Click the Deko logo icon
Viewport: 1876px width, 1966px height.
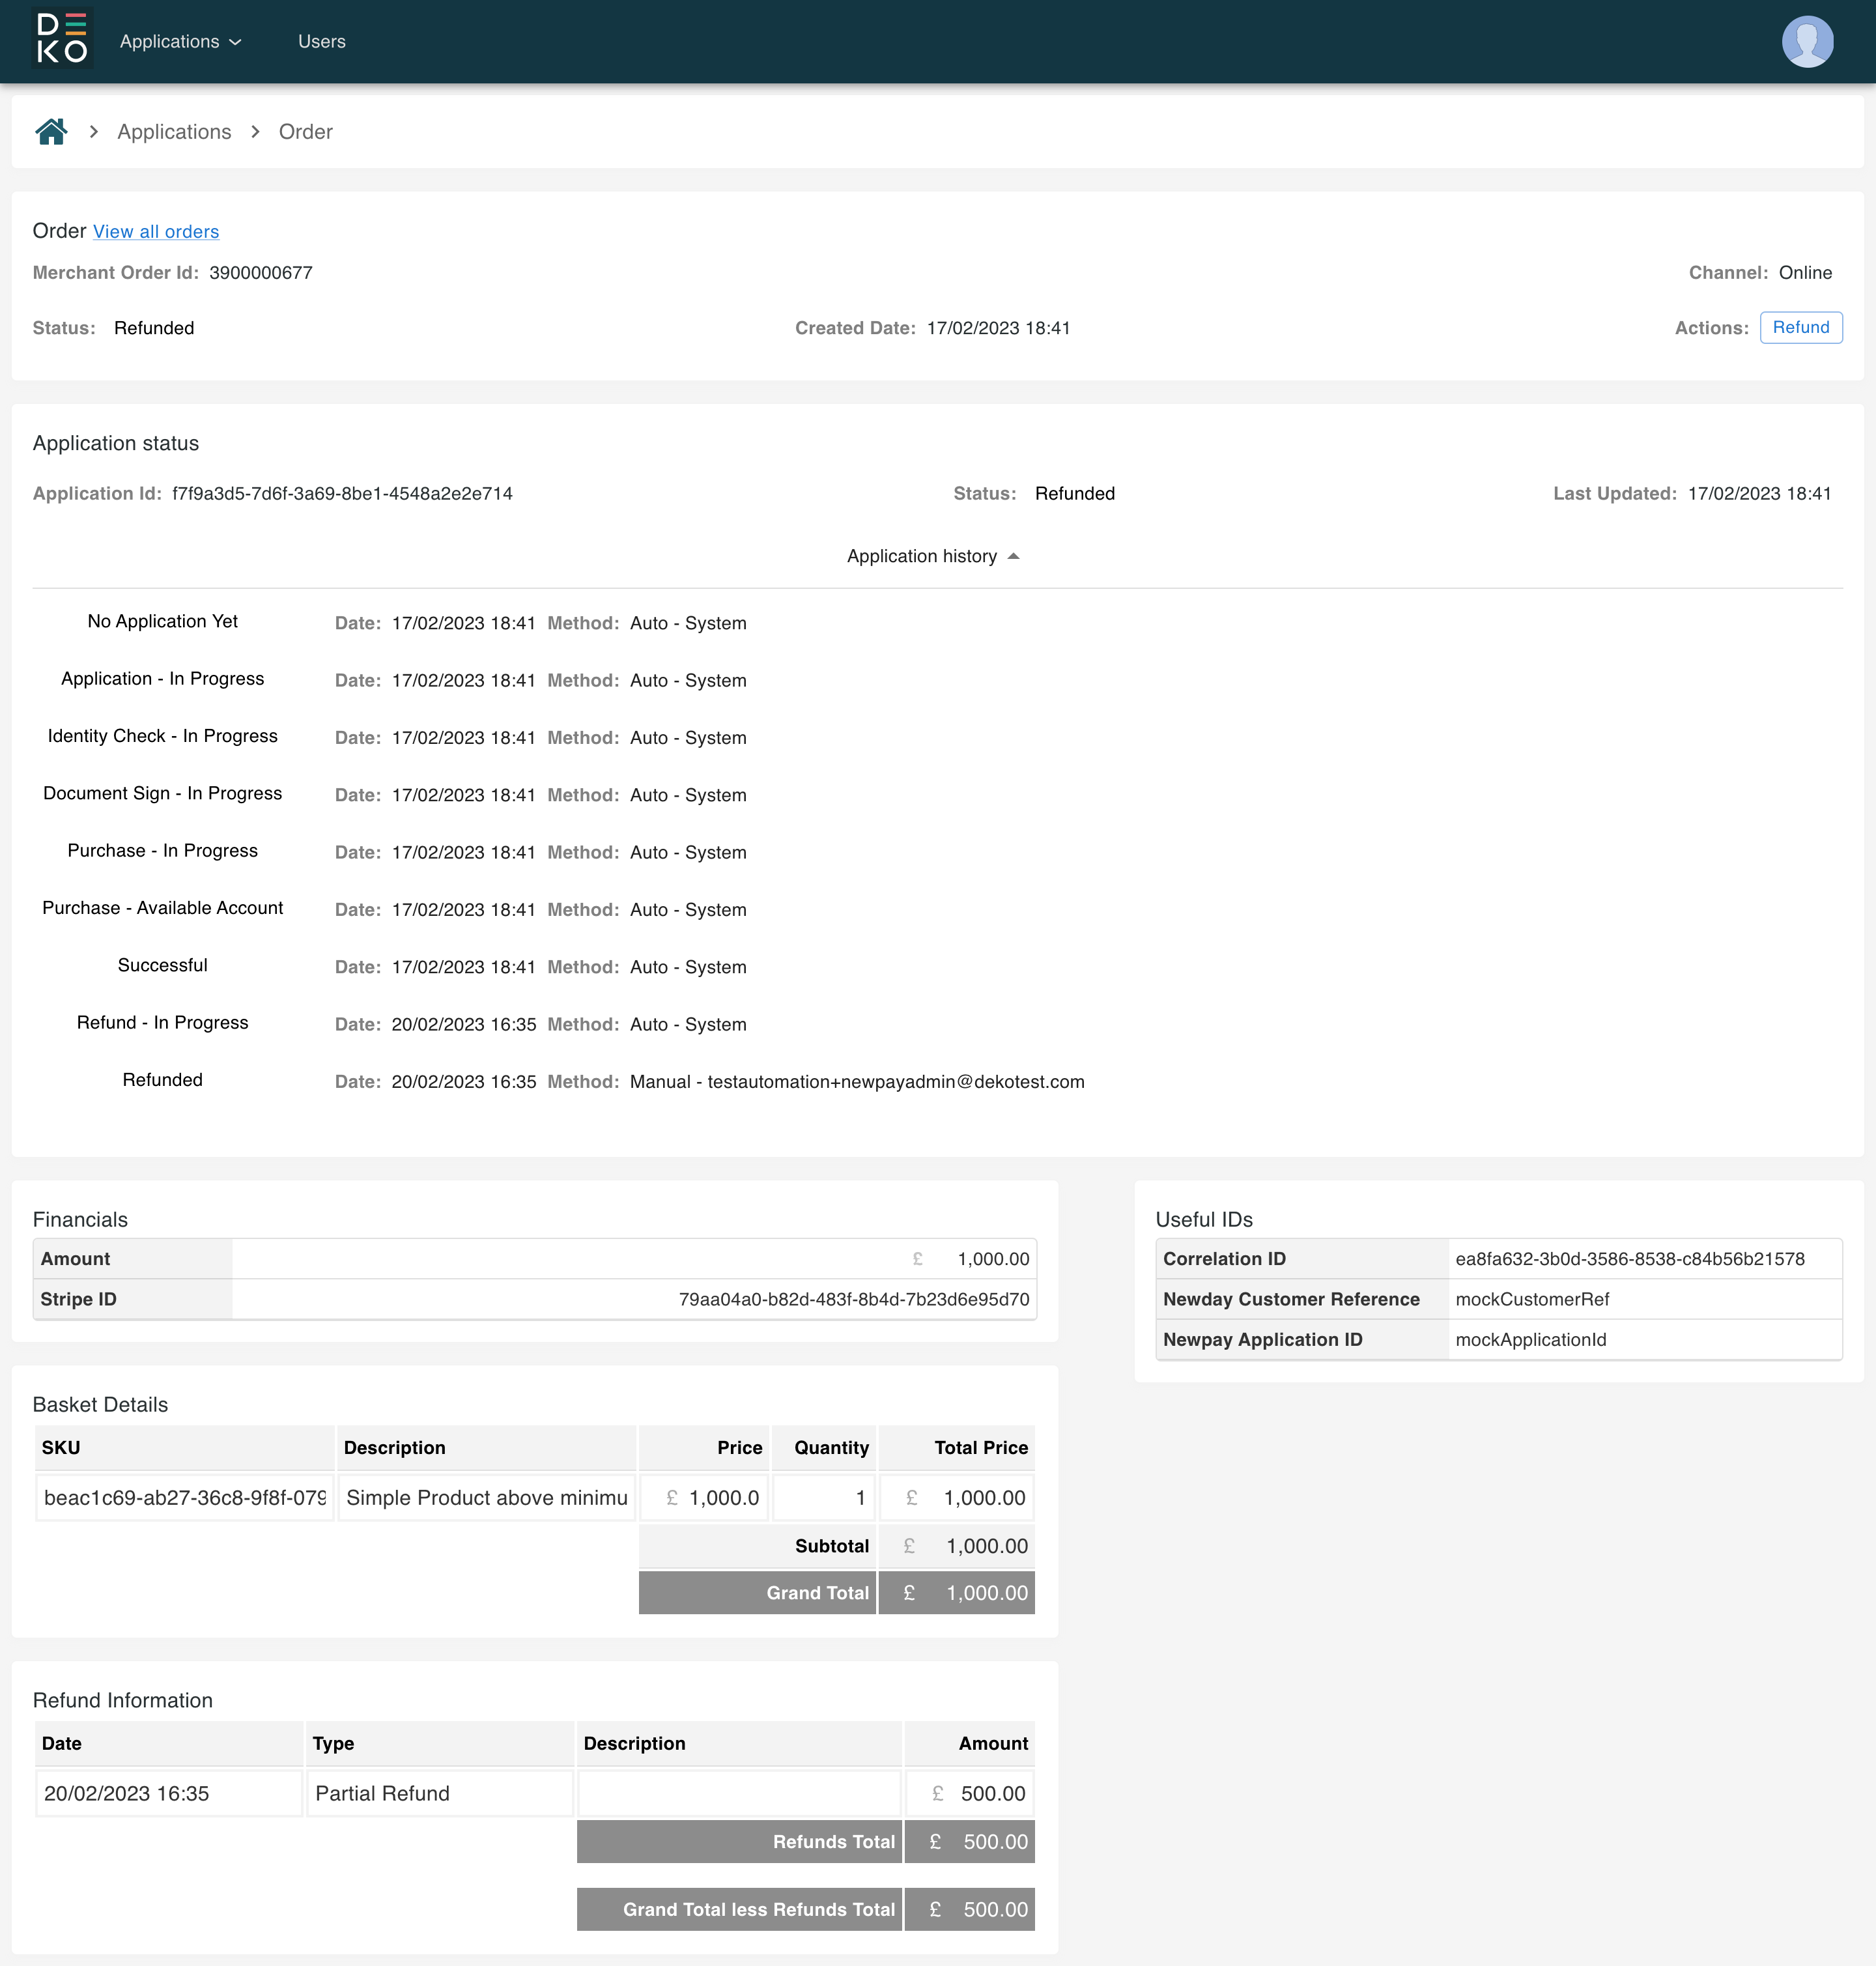61,41
